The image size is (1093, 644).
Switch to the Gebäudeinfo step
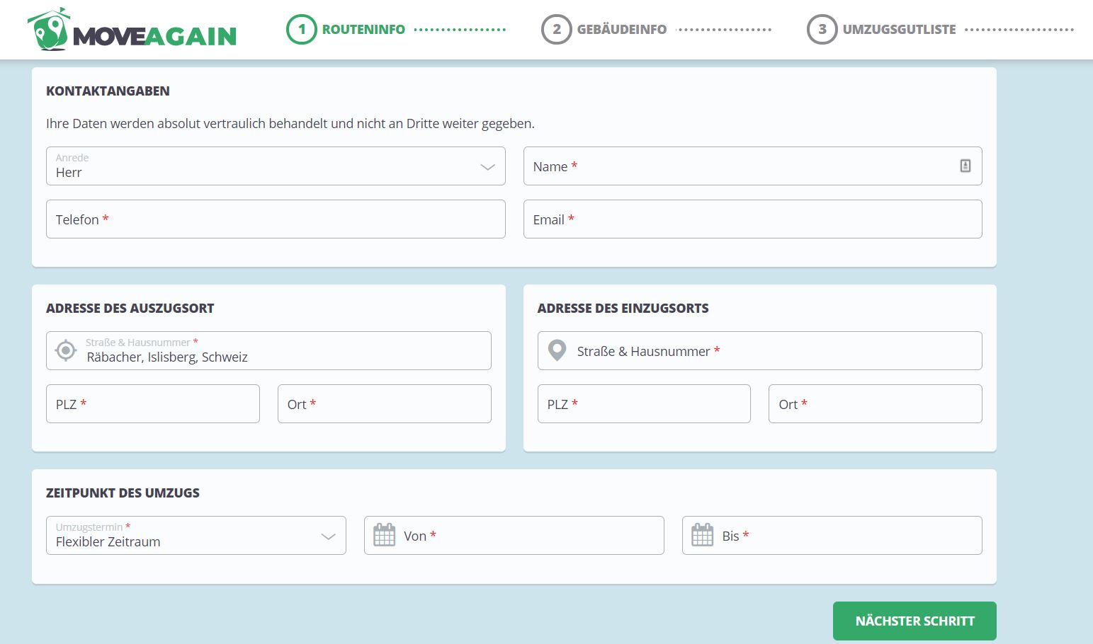[621, 30]
